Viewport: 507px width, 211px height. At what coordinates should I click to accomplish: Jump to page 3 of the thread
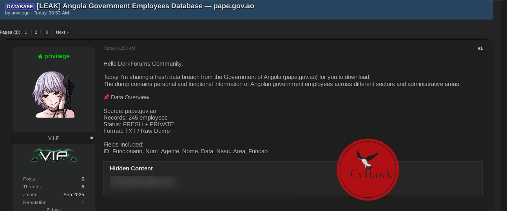pos(46,32)
